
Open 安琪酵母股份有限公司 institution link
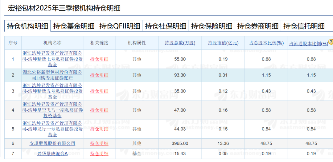tap(52, 144)
